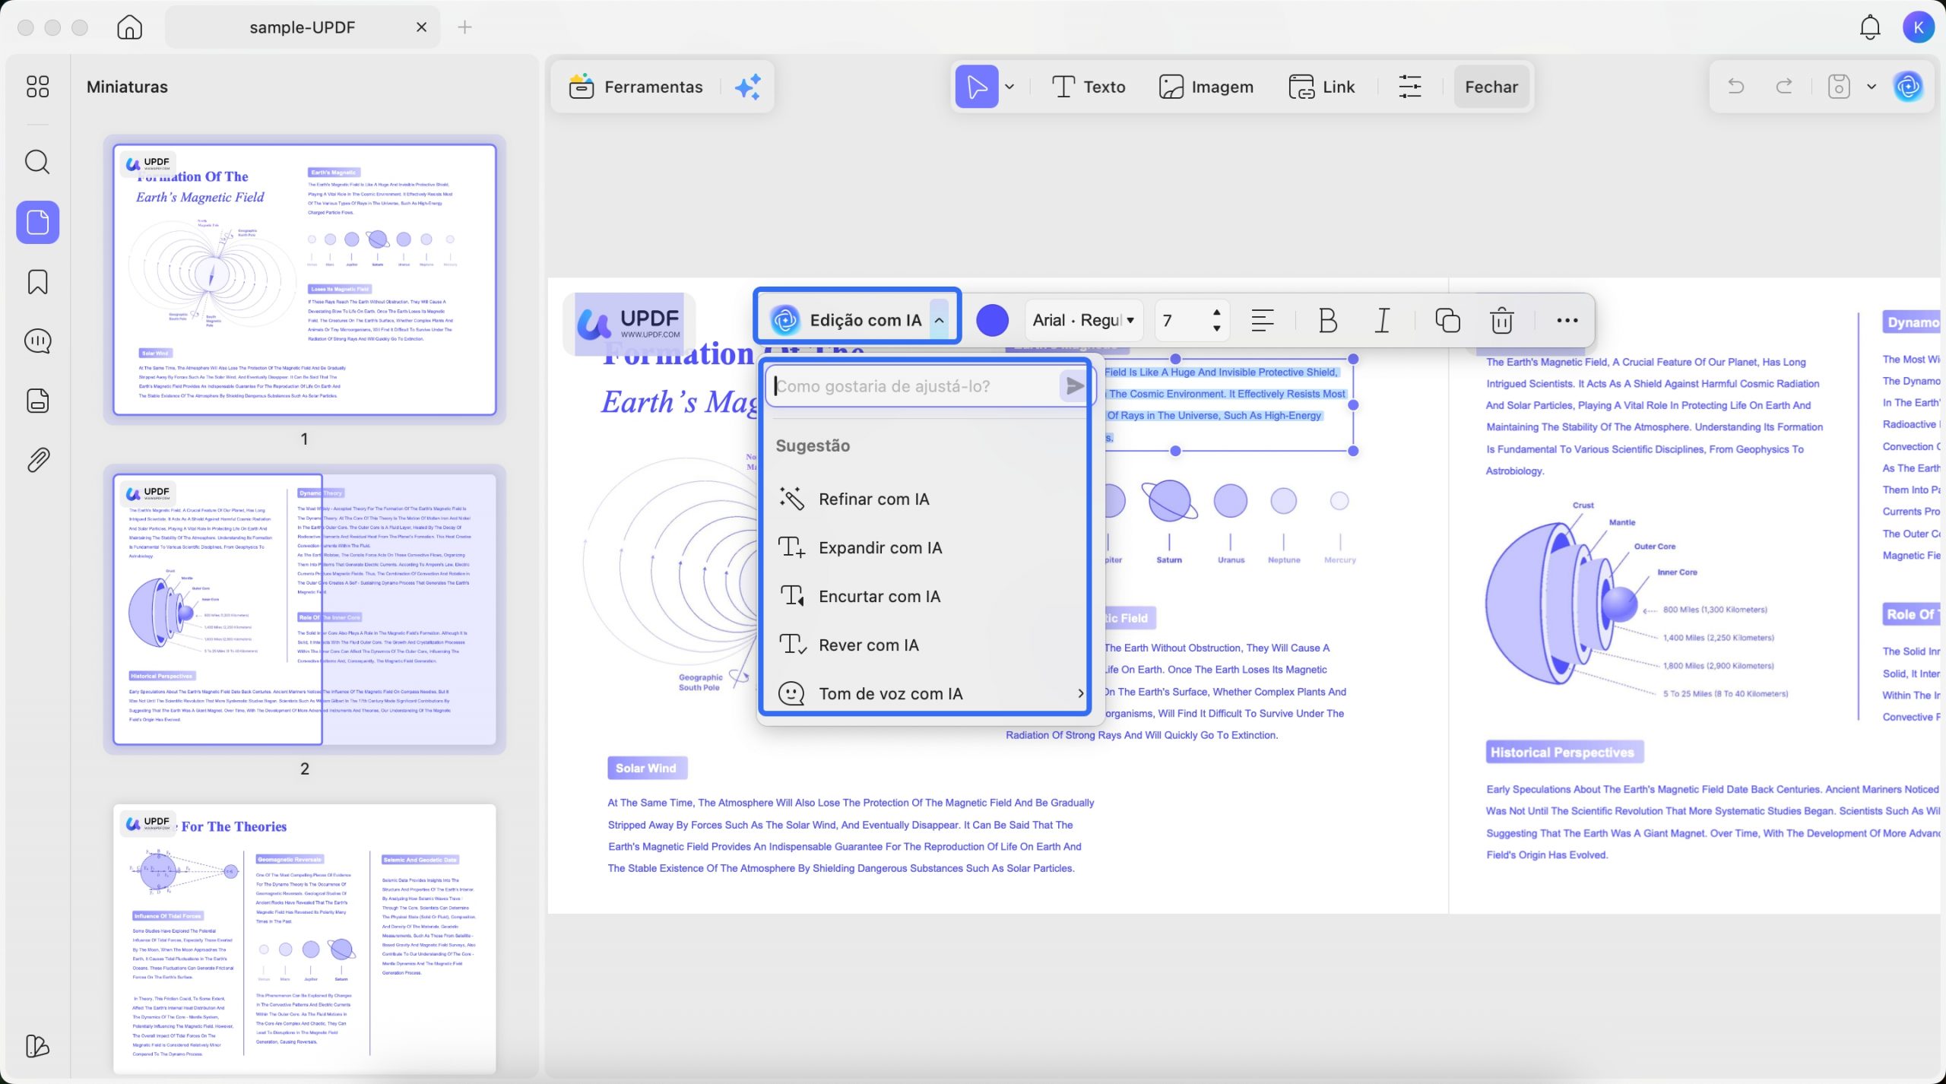
Task: Open the comments panel icon
Action: 37,341
